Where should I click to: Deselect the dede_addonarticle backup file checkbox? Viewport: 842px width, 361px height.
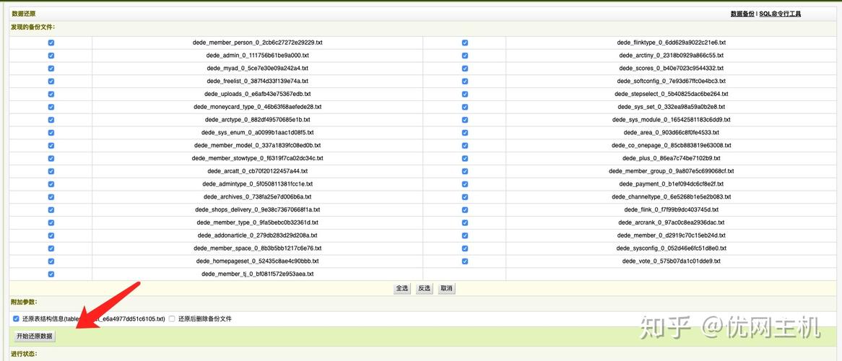[x=51, y=235]
